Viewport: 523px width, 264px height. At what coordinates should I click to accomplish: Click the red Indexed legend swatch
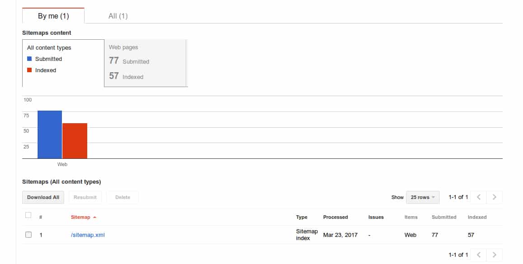29,70
